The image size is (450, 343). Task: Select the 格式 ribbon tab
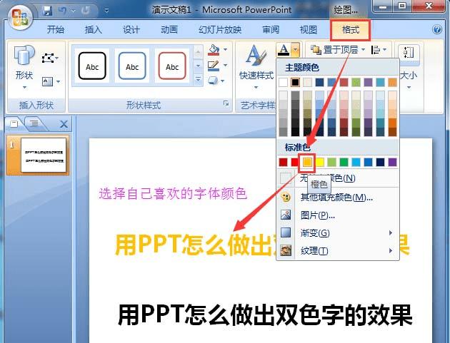350,29
